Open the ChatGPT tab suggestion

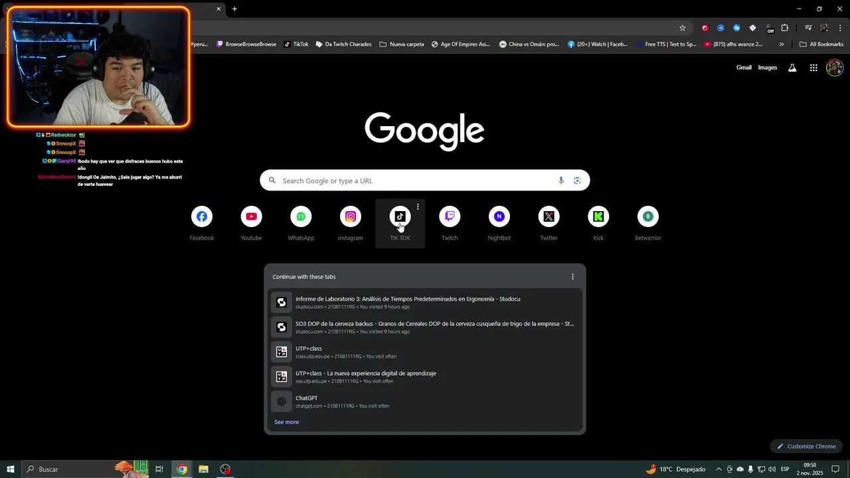tap(425, 402)
